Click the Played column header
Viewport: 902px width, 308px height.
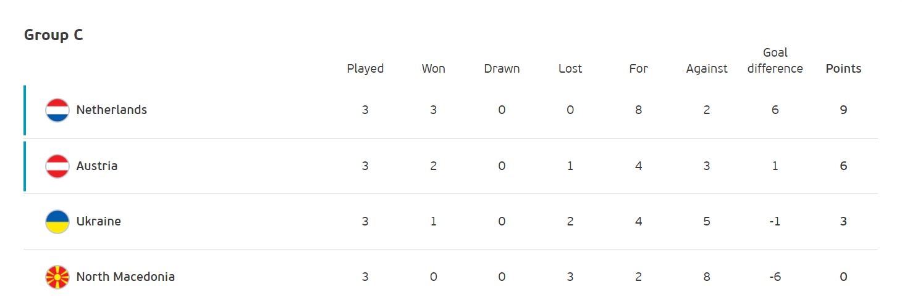tap(365, 68)
